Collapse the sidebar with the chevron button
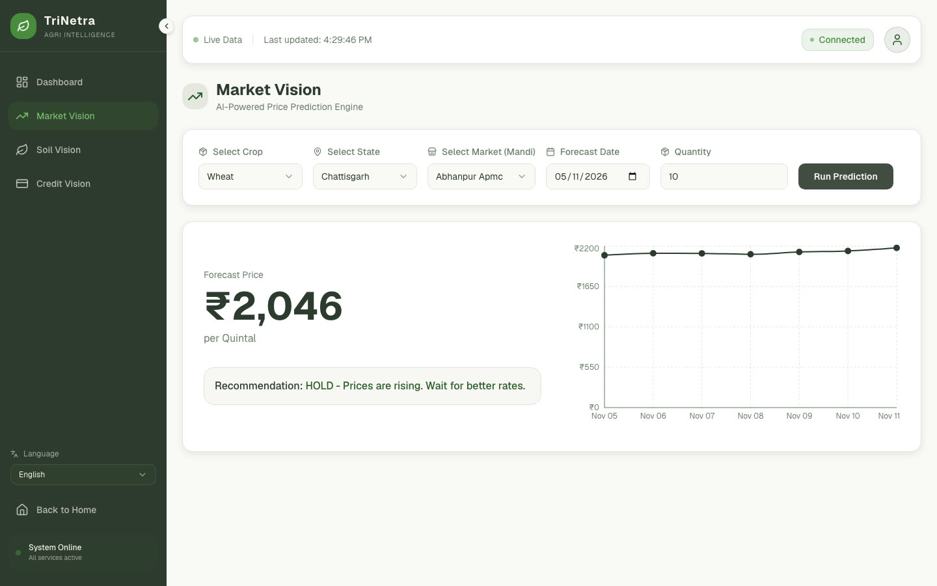The image size is (937, 586). click(x=166, y=26)
